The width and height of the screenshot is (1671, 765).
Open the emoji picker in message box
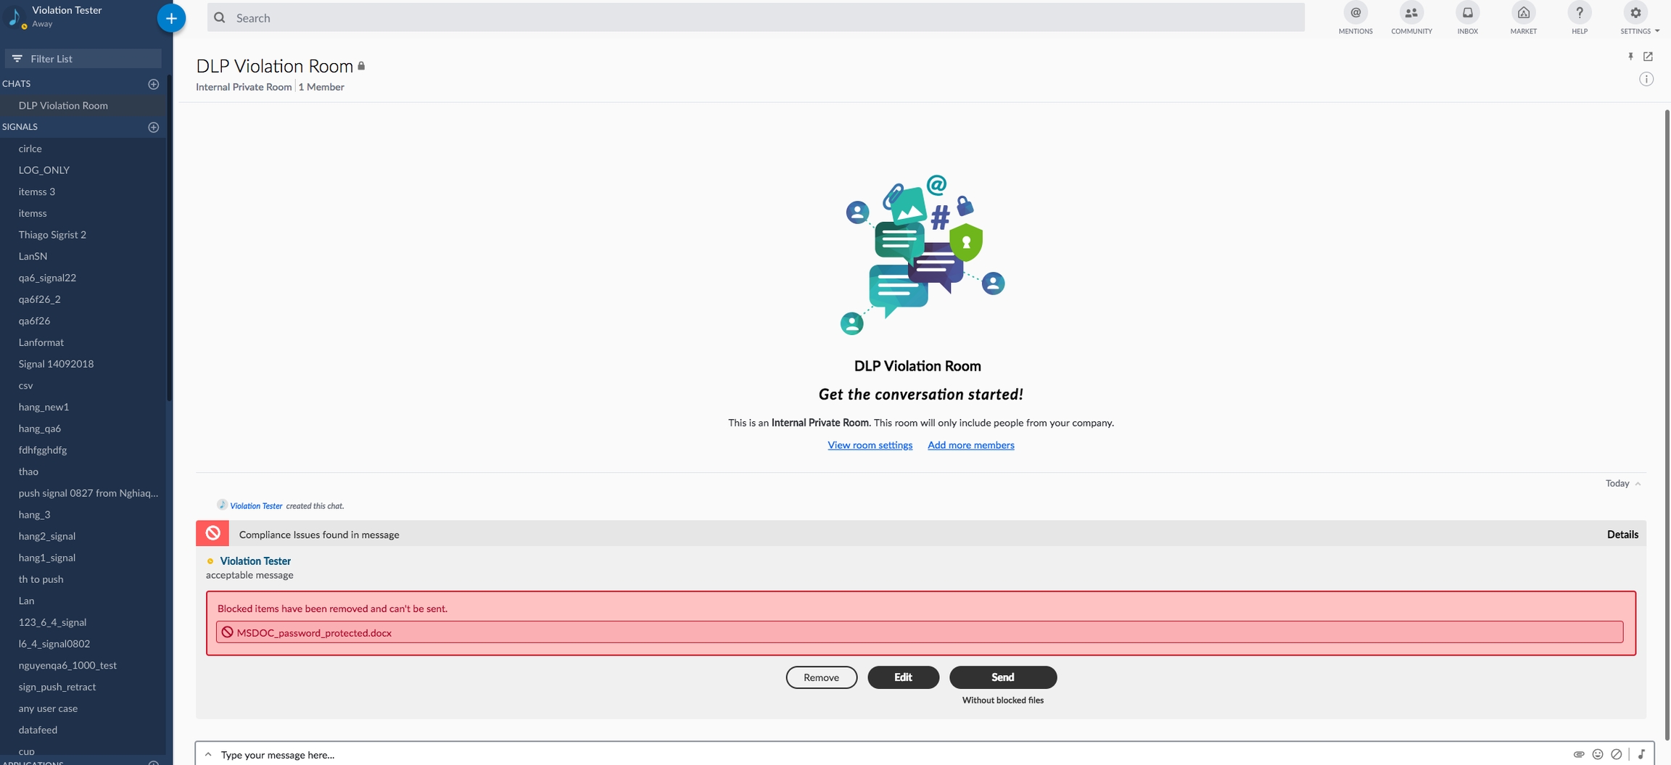[1597, 754]
